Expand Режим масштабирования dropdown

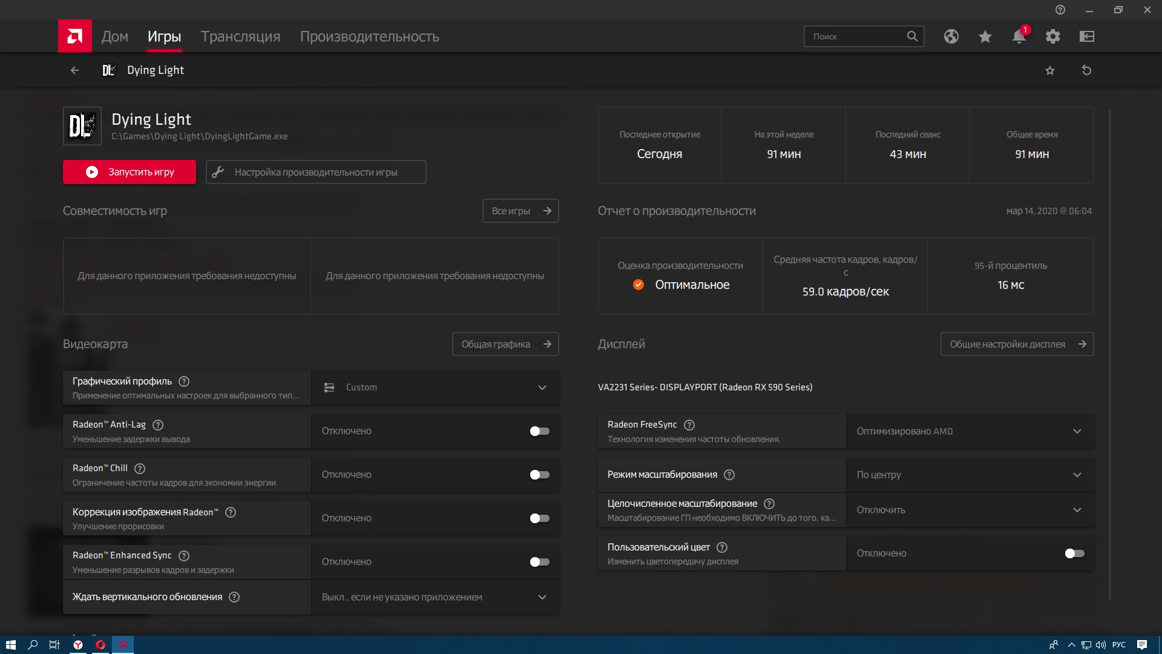[970, 475]
